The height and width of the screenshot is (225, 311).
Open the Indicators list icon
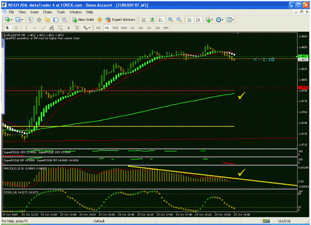coord(208,19)
